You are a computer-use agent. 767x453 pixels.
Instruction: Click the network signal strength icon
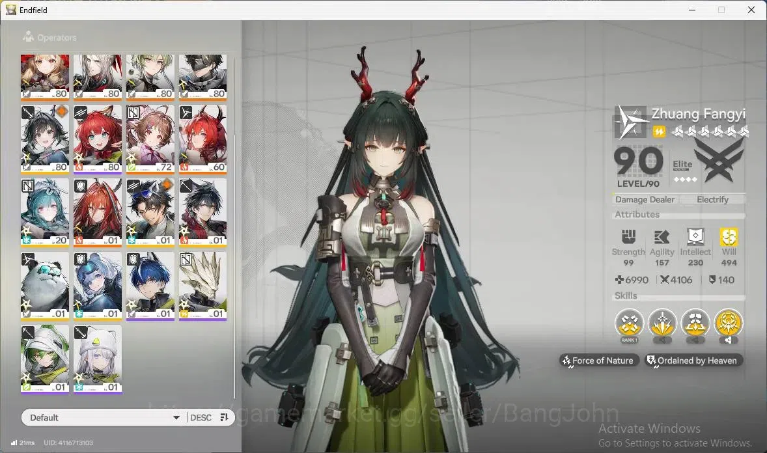[x=14, y=443]
